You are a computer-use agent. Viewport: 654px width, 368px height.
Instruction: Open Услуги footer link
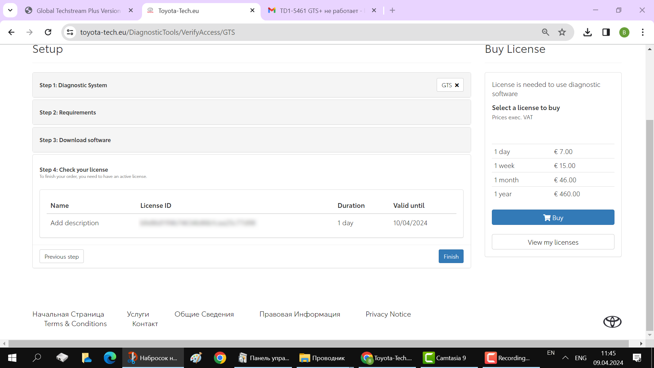138,314
